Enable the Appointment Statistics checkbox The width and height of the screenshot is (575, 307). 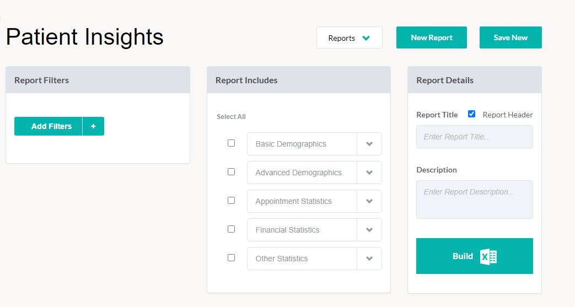tap(231, 200)
